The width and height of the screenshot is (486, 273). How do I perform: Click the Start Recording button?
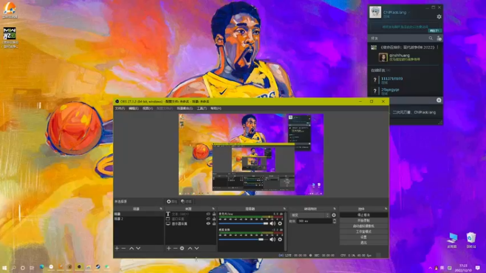point(363,220)
